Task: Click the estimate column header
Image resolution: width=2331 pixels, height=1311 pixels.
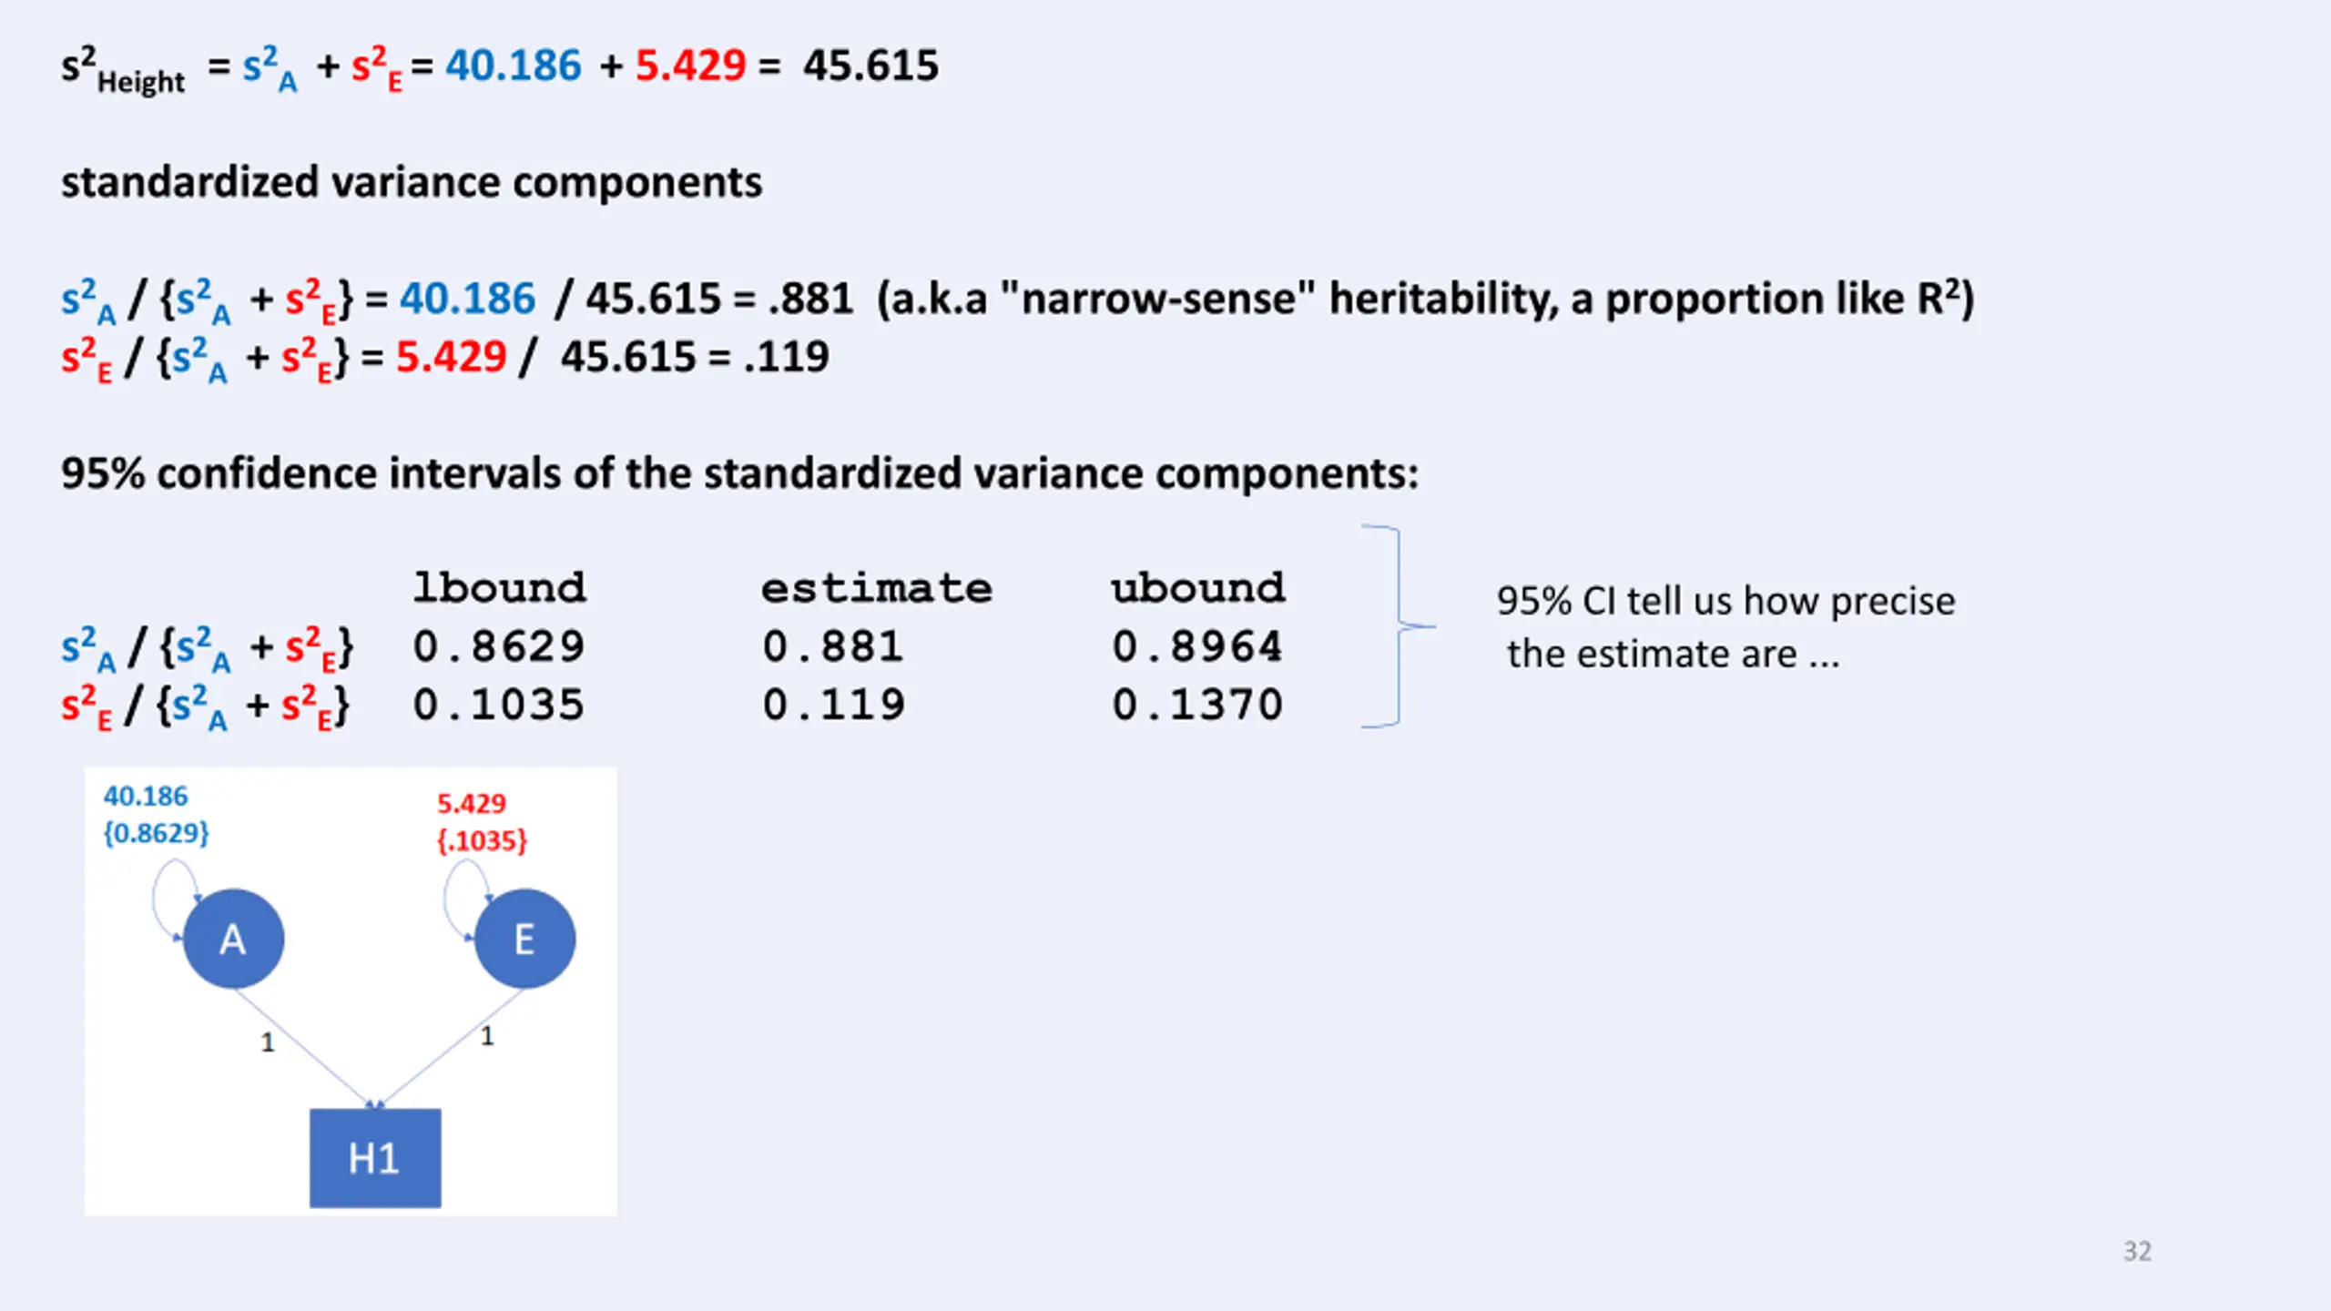Action: coord(877,589)
